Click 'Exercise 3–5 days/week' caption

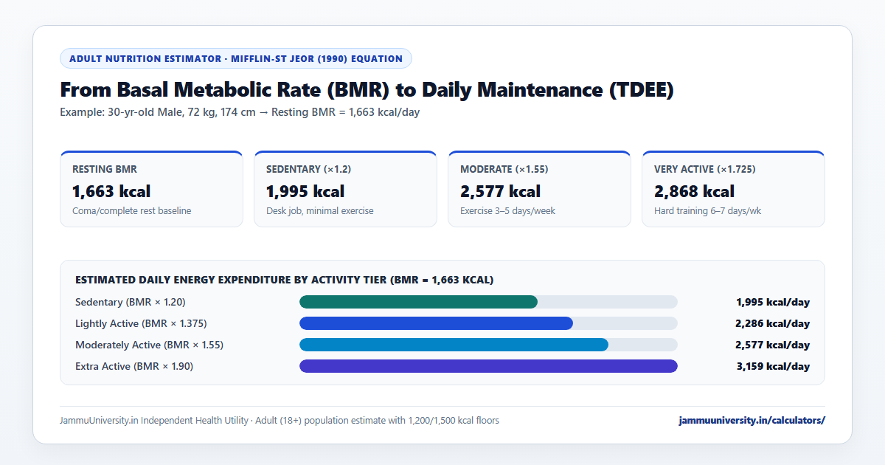508,211
